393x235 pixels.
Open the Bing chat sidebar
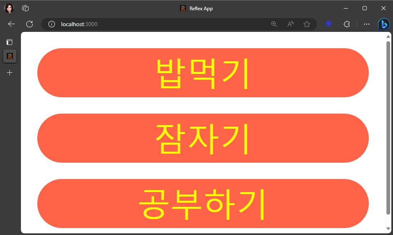click(x=384, y=24)
